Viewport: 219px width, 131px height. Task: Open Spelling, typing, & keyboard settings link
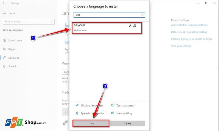coord(191,39)
